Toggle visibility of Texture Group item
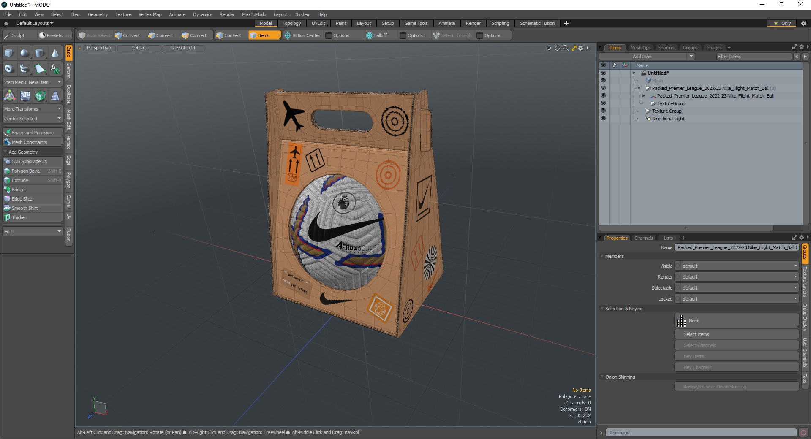The width and height of the screenshot is (811, 439). pyautogui.click(x=603, y=111)
